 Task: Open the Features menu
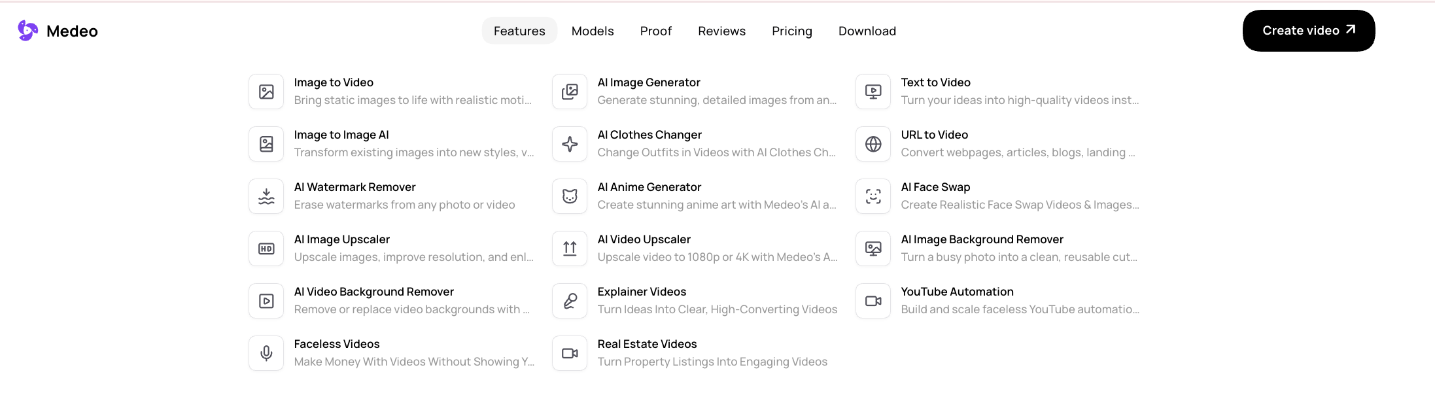519,31
